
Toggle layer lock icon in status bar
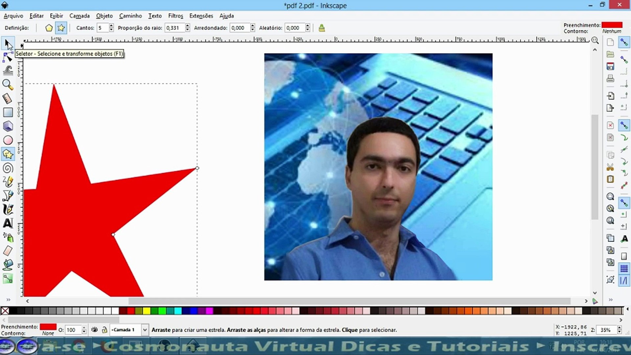(x=105, y=330)
